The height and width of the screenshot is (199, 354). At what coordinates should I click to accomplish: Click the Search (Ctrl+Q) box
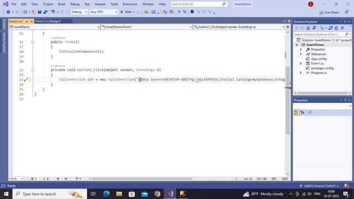pyautogui.click(x=199, y=4)
